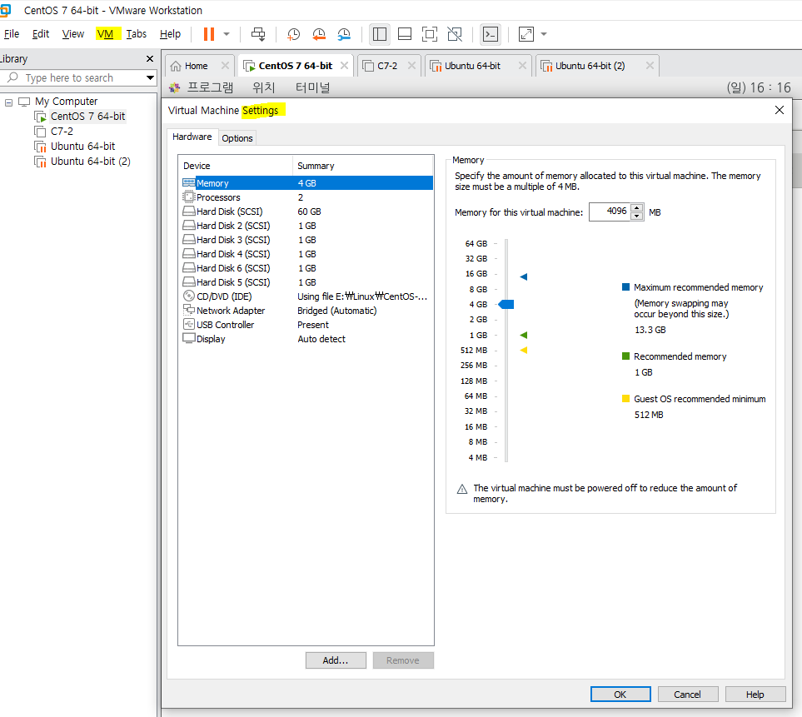Screen dimensions: 802x717
Task: Open the console view icon
Action: pos(491,34)
